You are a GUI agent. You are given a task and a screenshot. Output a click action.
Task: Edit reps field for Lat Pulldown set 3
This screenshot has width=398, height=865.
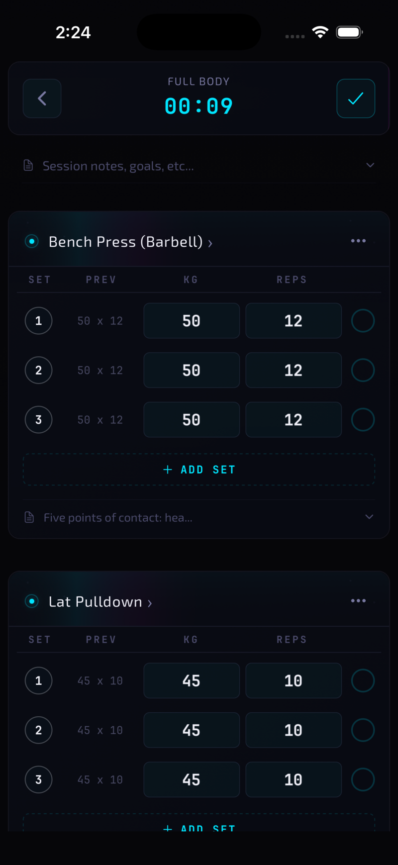[294, 779]
